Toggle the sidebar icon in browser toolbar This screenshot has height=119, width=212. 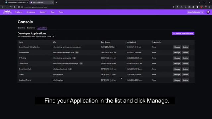(189, 7)
